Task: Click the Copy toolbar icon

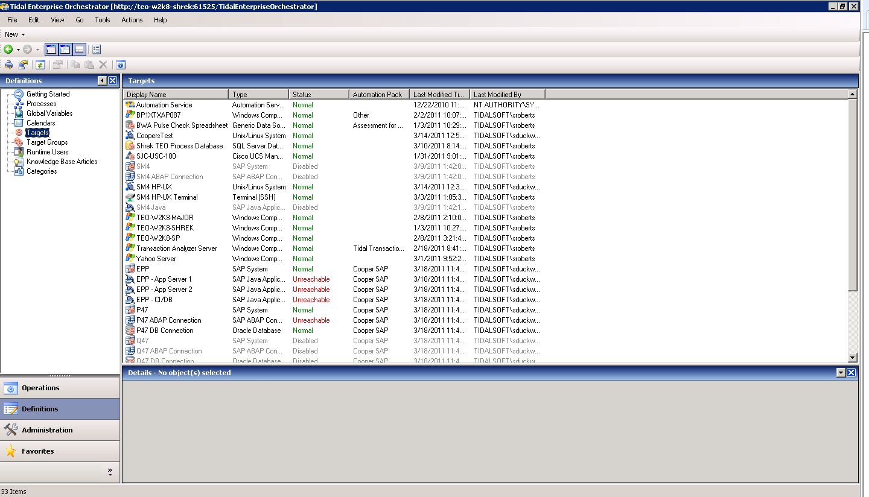Action: click(75, 65)
